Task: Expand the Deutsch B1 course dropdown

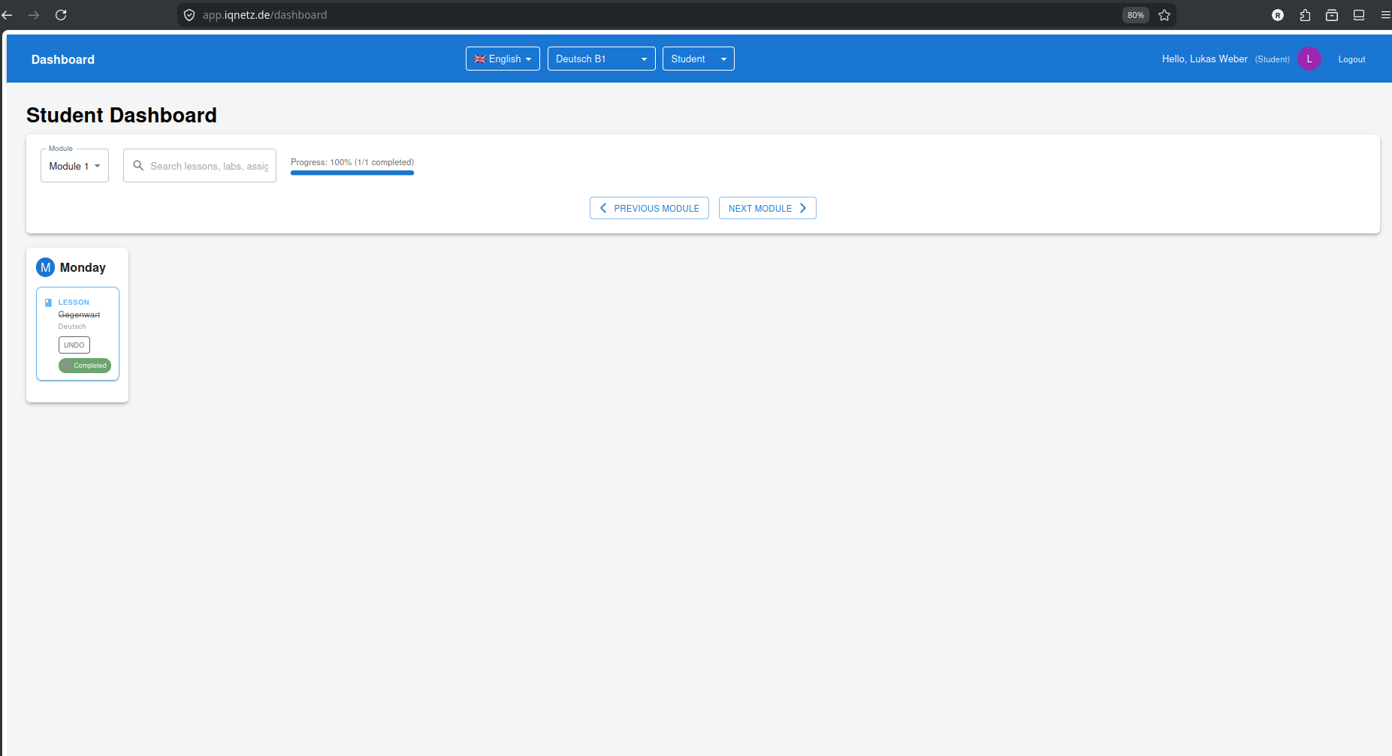Action: pyautogui.click(x=601, y=59)
